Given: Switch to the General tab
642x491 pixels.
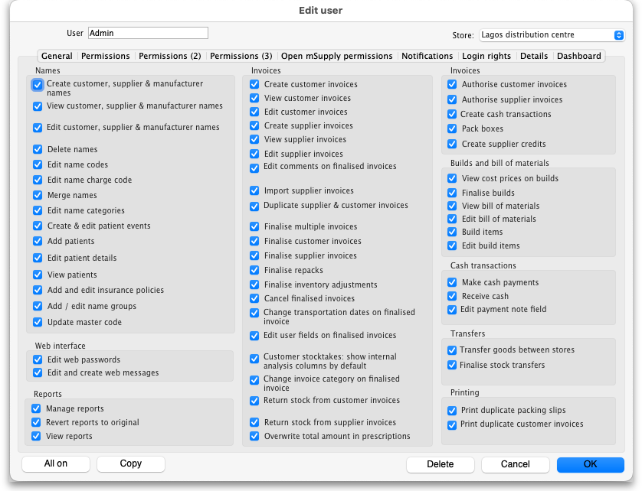Looking at the screenshot, I should tap(57, 56).
